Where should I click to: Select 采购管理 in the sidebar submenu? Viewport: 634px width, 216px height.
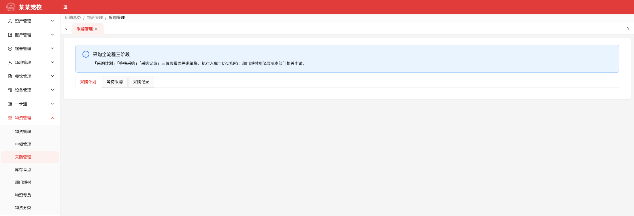[30, 157]
